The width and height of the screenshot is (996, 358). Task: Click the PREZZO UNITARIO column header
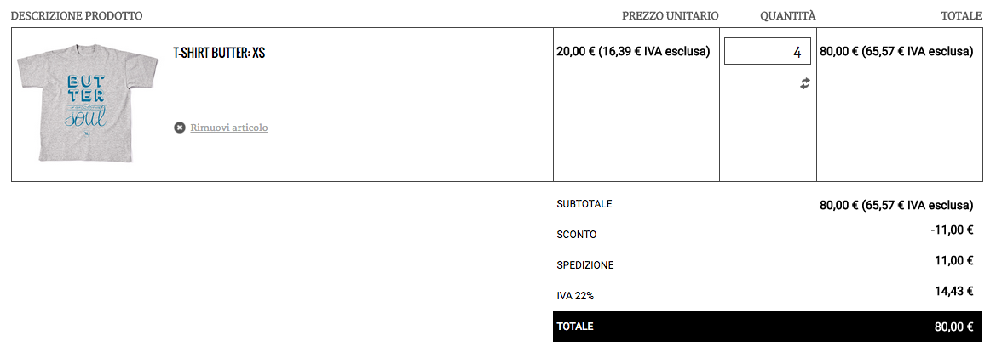pos(670,15)
